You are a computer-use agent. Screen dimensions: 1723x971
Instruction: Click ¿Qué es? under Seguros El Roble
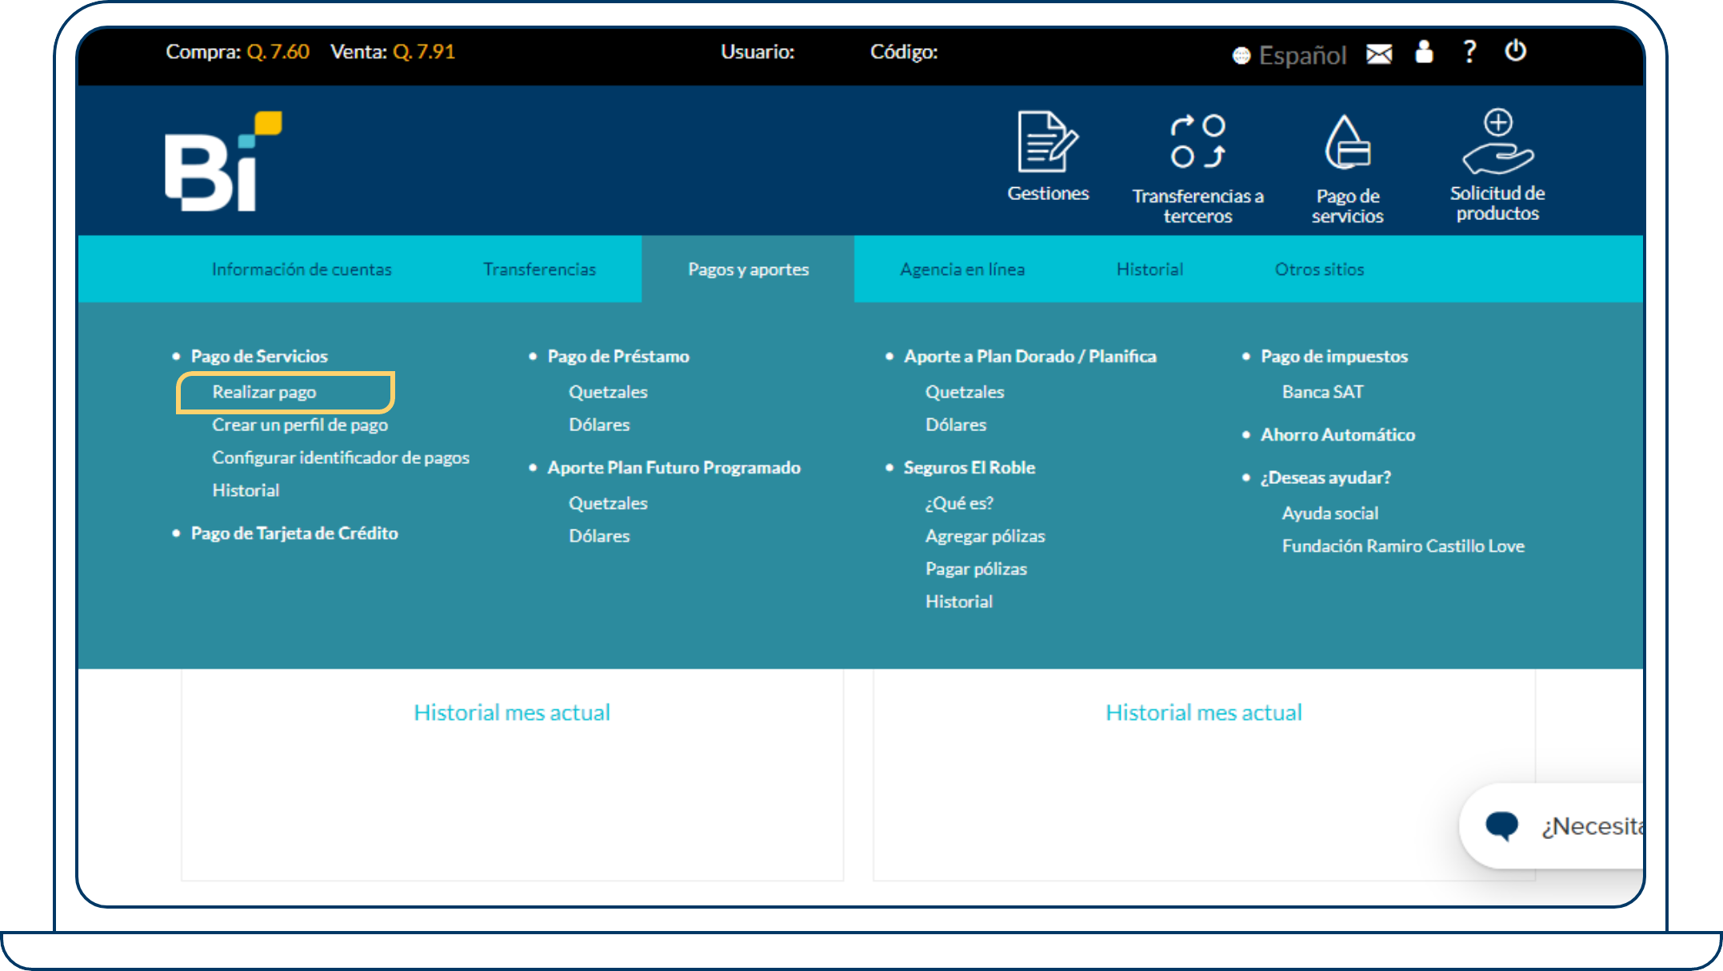click(x=959, y=503)
